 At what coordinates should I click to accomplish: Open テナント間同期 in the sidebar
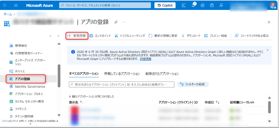(21, 117)
